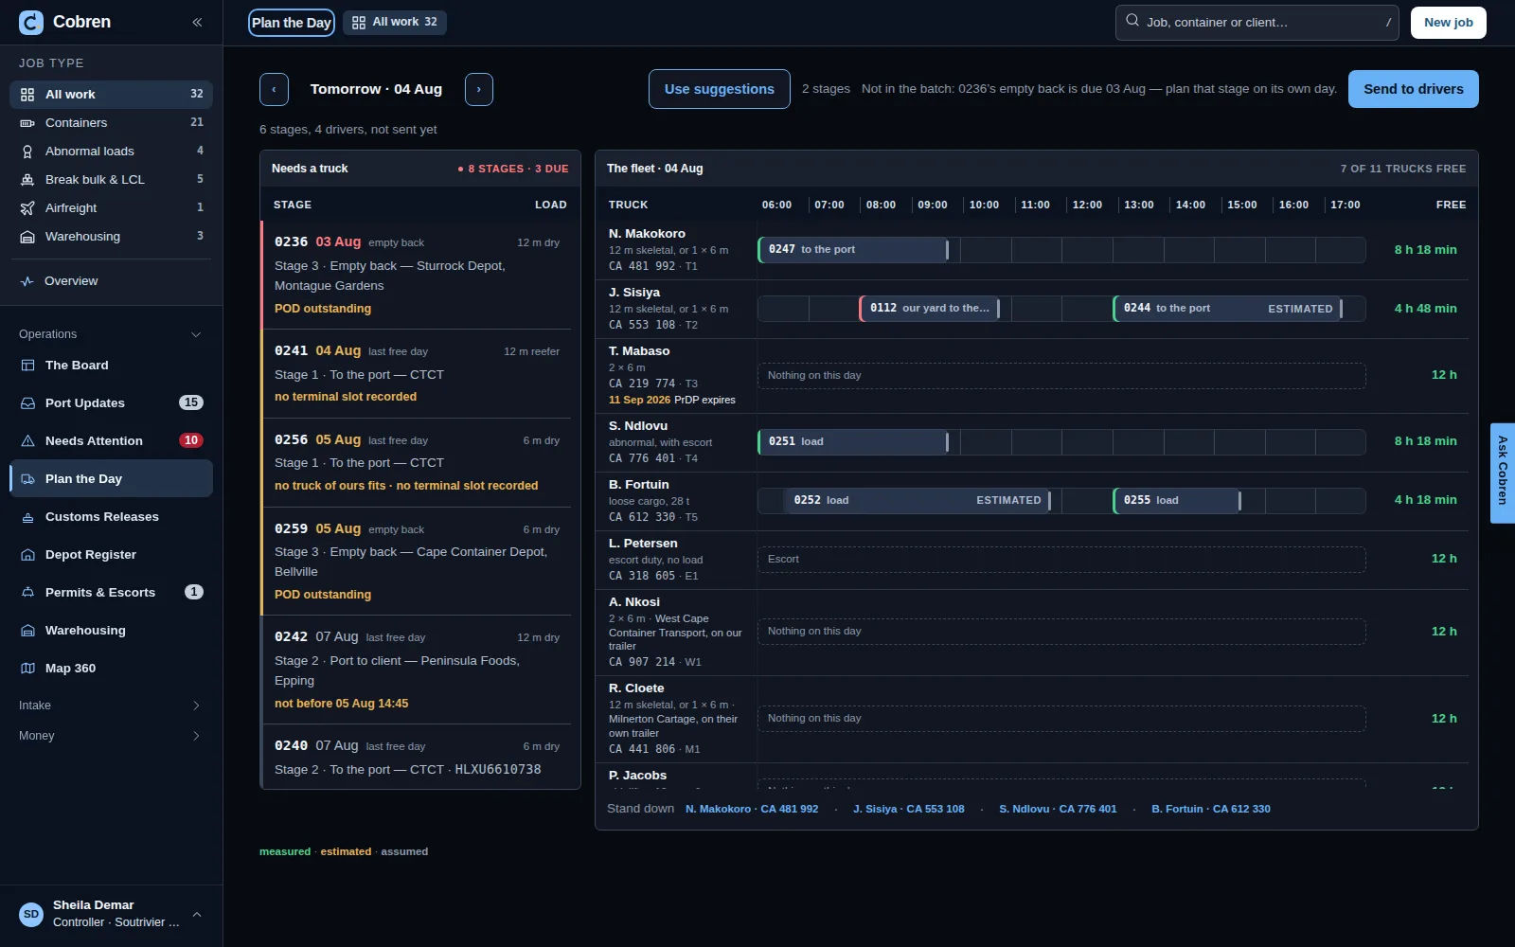
Task: Open the Sheila Demar user menu chevron
Action: [197, 914]
